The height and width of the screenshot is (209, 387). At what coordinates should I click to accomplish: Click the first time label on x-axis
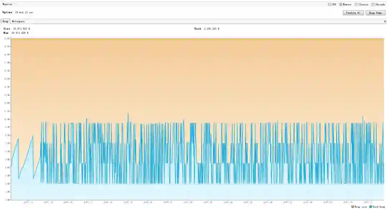(28, 202)
